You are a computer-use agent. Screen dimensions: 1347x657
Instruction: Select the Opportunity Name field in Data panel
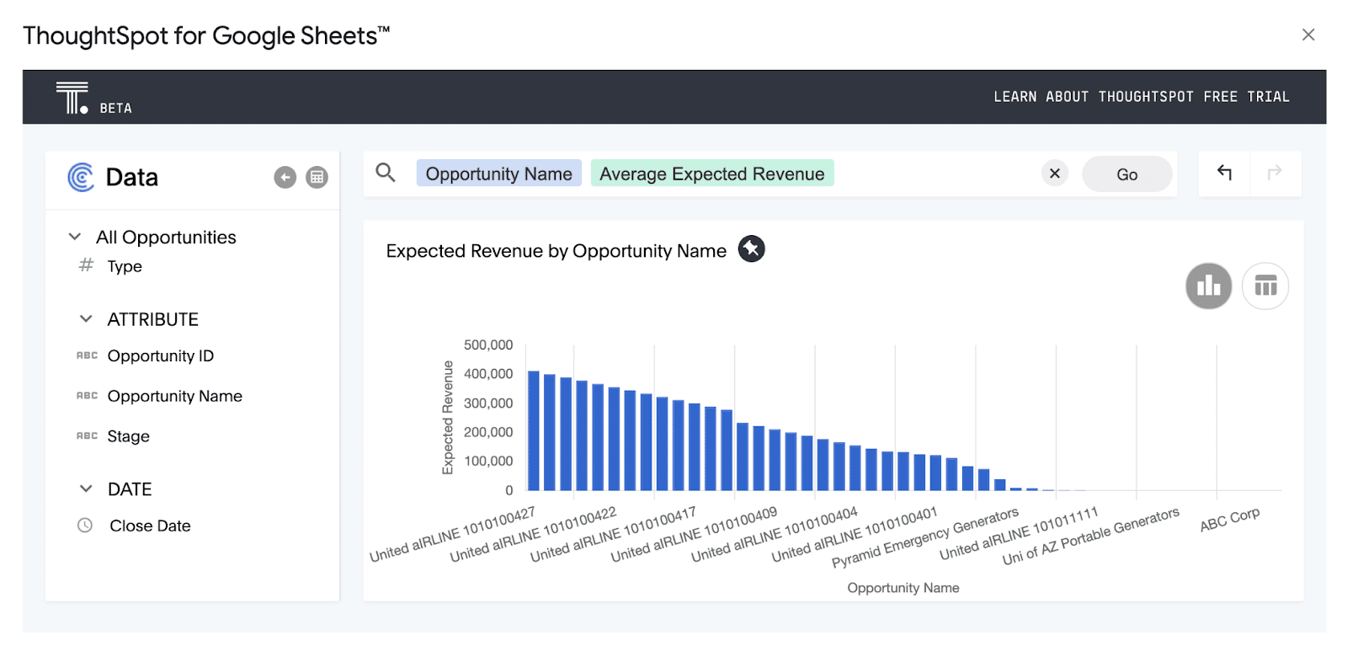[175, 397]
